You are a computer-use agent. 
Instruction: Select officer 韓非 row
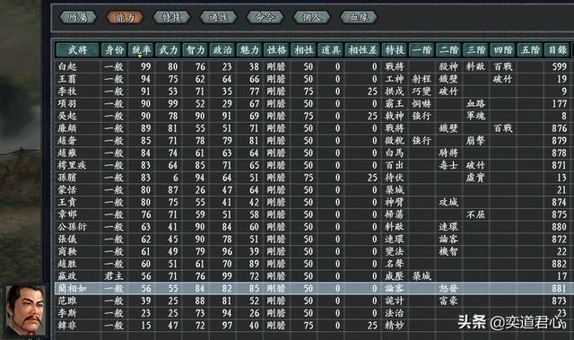pyautogui.click(x=313, y=326)
